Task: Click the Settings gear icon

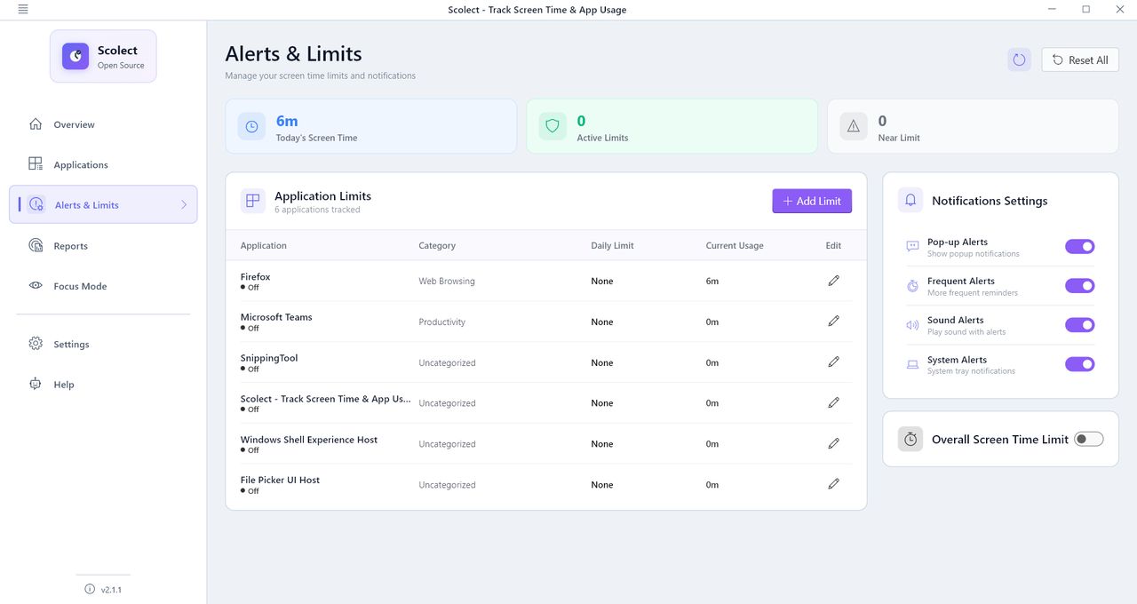Action: pos(36,344)
